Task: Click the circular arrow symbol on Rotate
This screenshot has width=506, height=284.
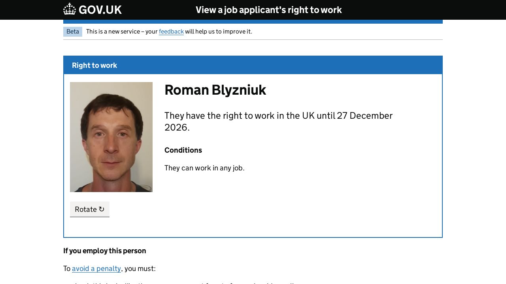Action: pos(102,209)
